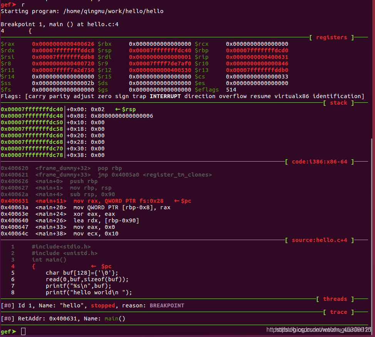
Task: Click the threads section header
Action: 335,299
